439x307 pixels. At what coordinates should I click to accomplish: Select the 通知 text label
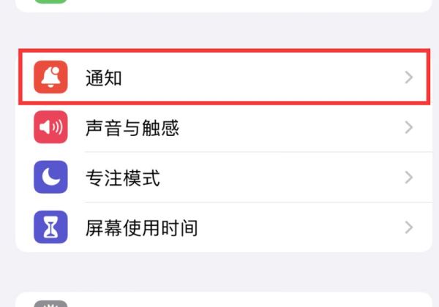point(104,77)
